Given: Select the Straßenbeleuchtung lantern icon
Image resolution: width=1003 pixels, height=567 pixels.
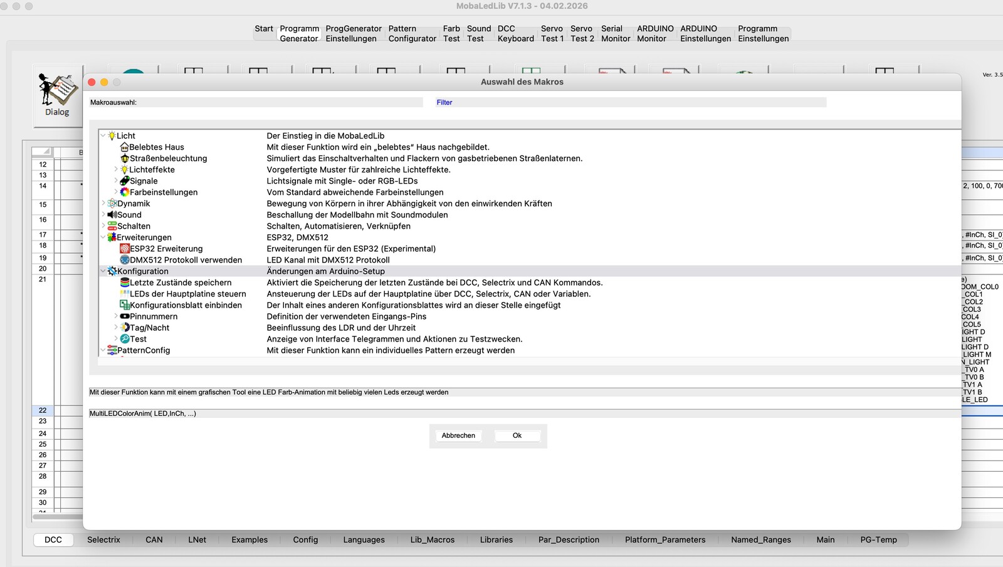Looking at the screenshot, I should click(x=125, y=159).
